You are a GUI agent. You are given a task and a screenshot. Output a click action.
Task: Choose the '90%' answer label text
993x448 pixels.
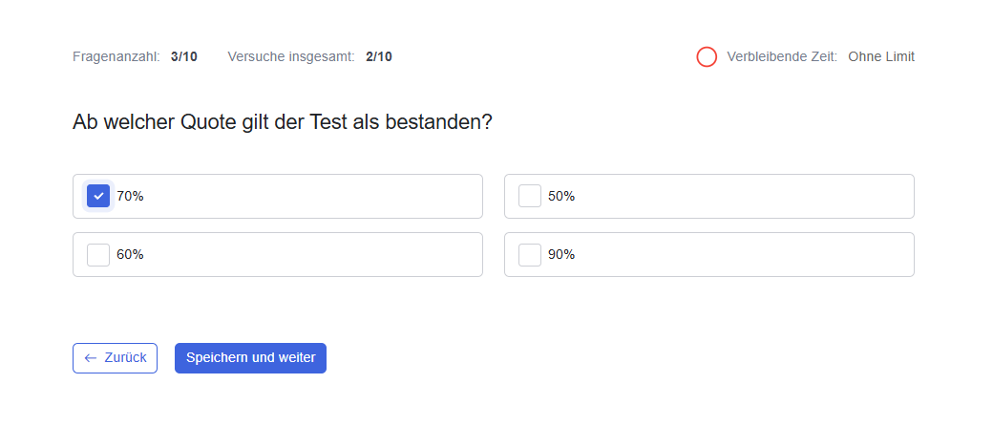point(561,255)
